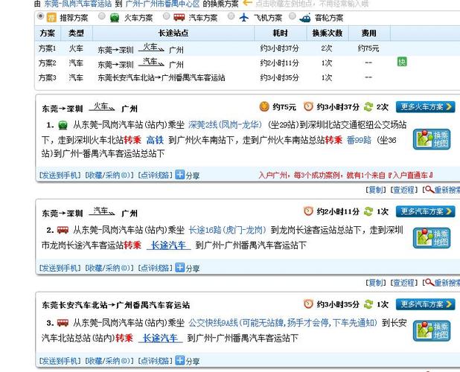Click red bus icon at route step 2
Viewport: 460px width, 372px height.
point(63,230)
